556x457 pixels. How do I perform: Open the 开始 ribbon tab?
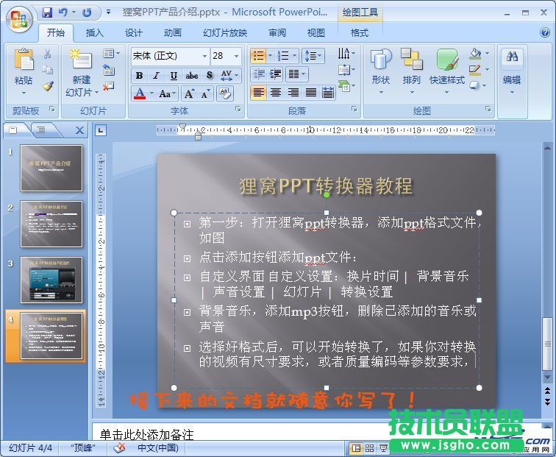click(56, 33)
